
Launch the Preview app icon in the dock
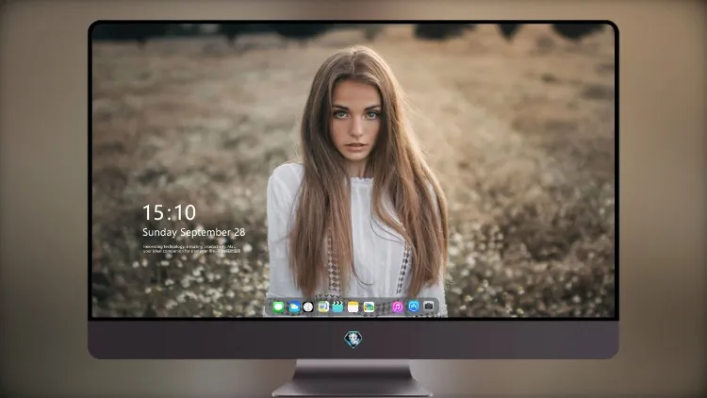click(x=322, y=307)
